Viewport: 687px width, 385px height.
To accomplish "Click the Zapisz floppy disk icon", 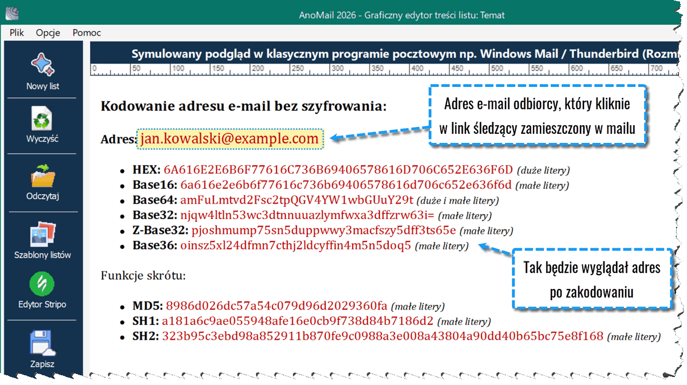I will pyautogui.click(x=42, y=343).
